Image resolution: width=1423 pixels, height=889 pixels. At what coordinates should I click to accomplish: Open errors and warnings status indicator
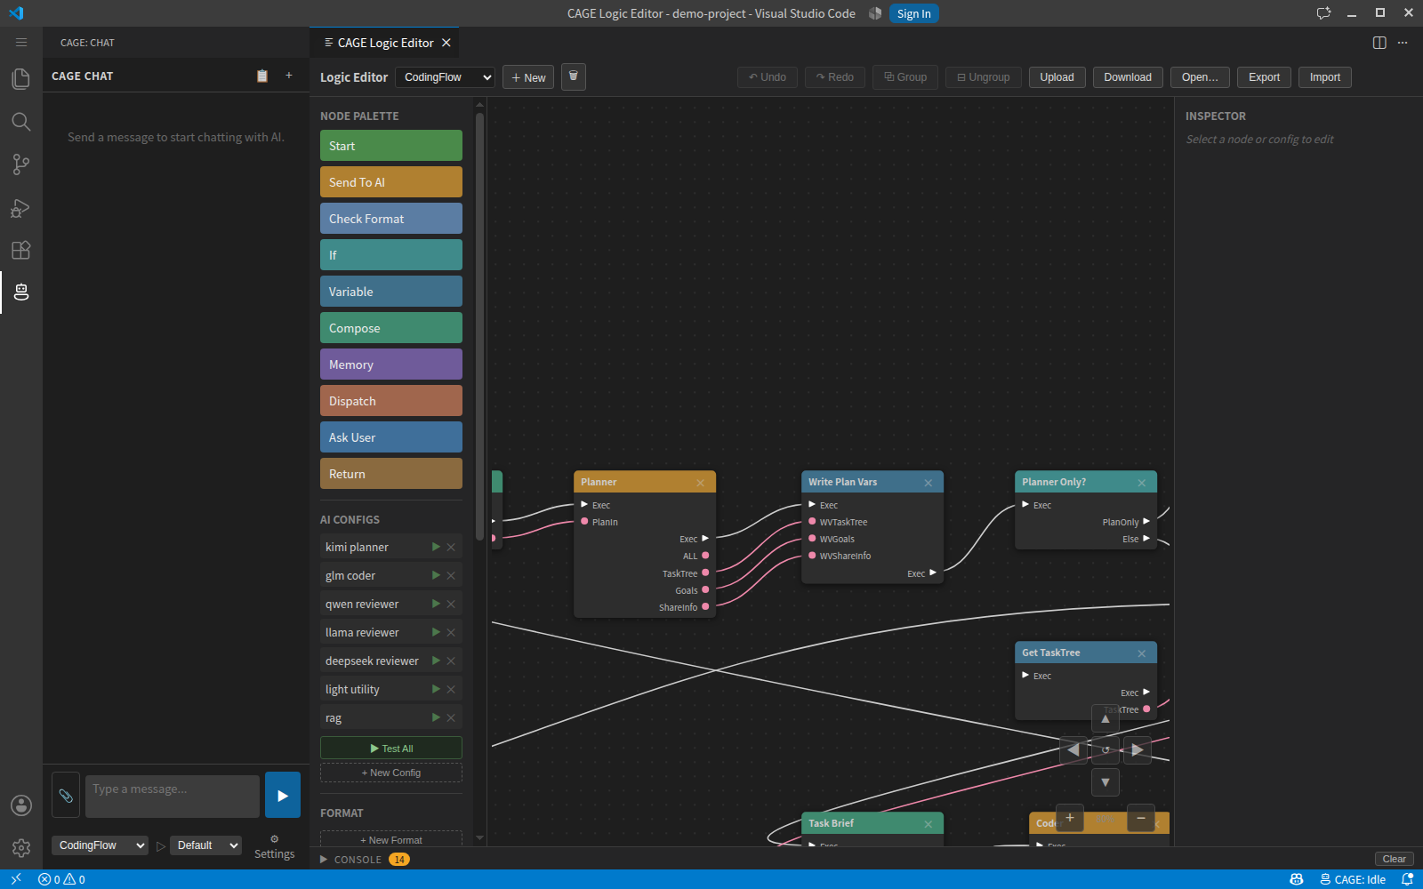tap(62, 879)
